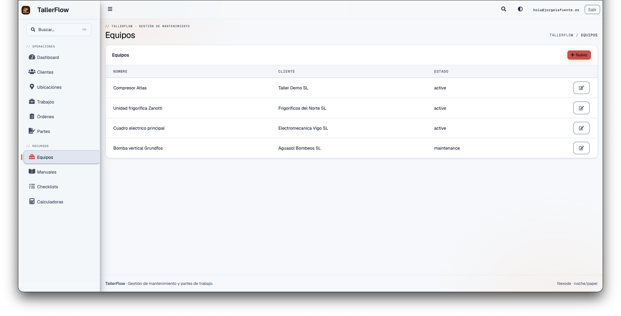Edit the Cuadro electrico principal row
The image size is (621, 316).
coord(581,128)
